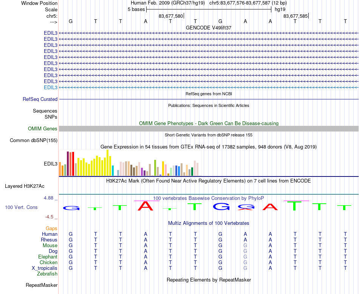
Task: Select the Chicken alignment row label
Action: (x=48, y=262)
